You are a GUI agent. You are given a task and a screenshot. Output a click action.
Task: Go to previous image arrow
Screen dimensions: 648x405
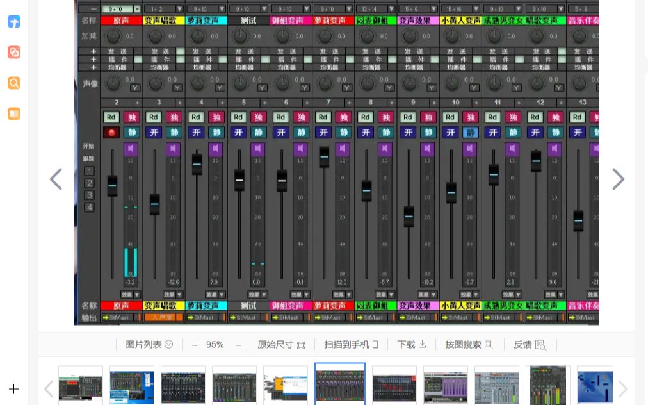pos(56,179)
